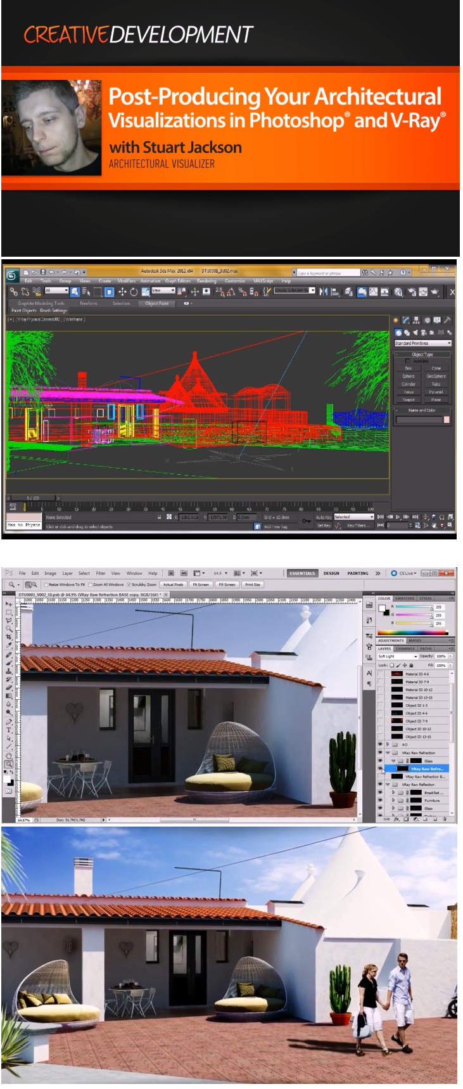Click the Teapot primitive button
The image size is (463, 1089).
(409, 399)
